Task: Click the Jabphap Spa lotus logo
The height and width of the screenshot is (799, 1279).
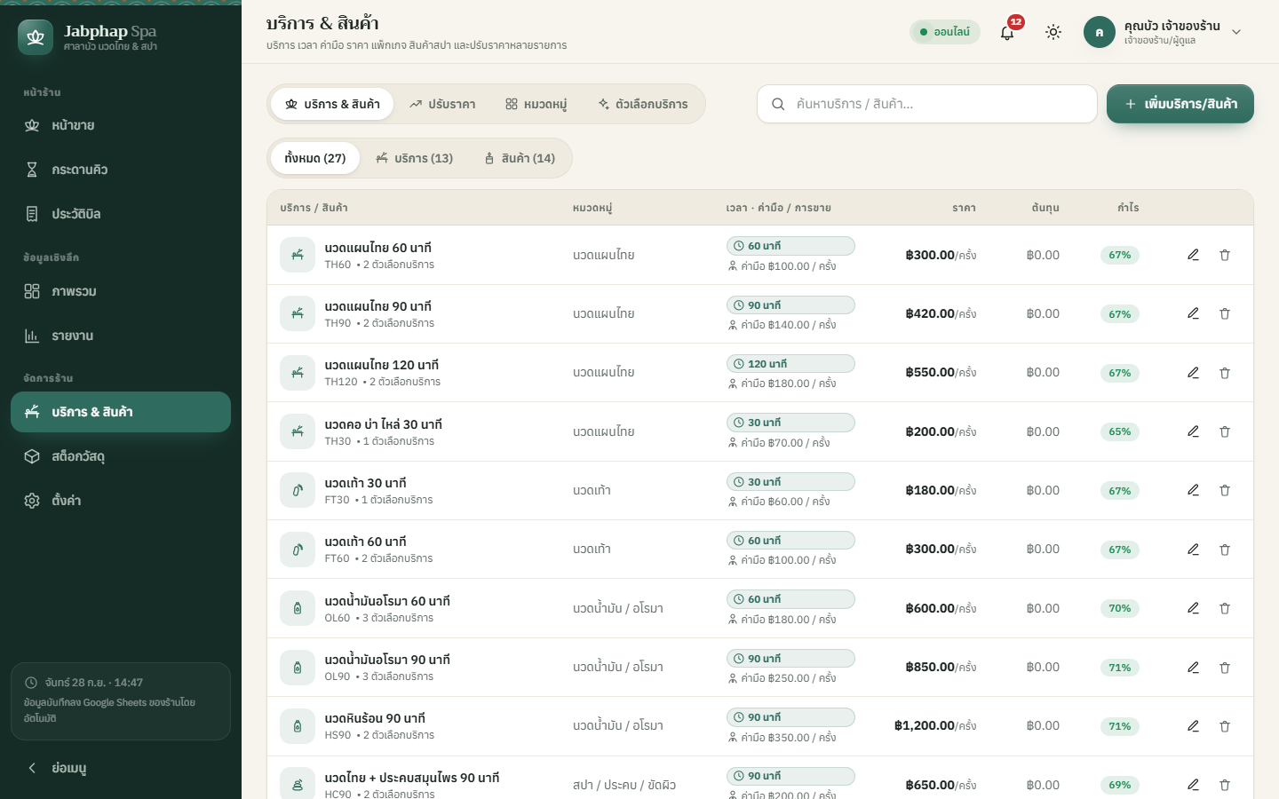Action: [36, 37]
